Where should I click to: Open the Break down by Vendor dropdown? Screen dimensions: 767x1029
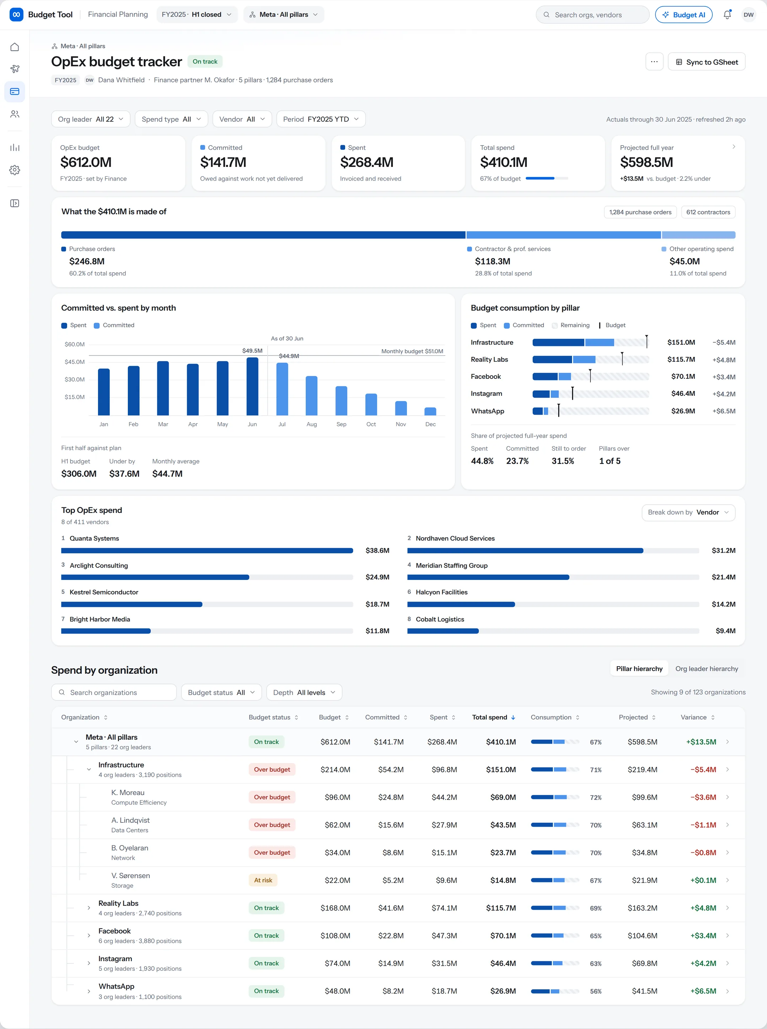point(688,513)
